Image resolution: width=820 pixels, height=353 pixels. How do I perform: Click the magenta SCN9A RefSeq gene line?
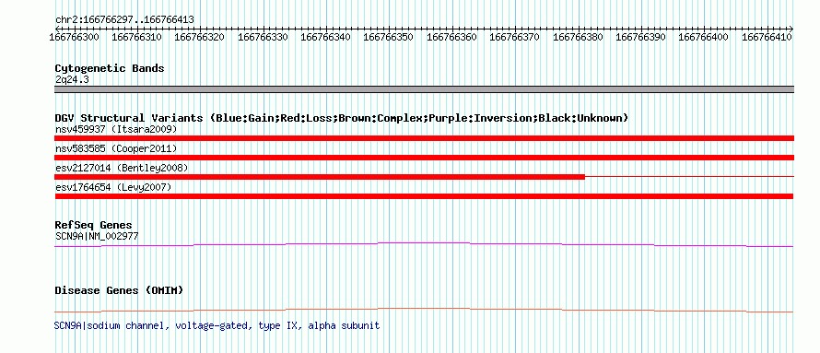pyautogui.click(x=424, y=244)
